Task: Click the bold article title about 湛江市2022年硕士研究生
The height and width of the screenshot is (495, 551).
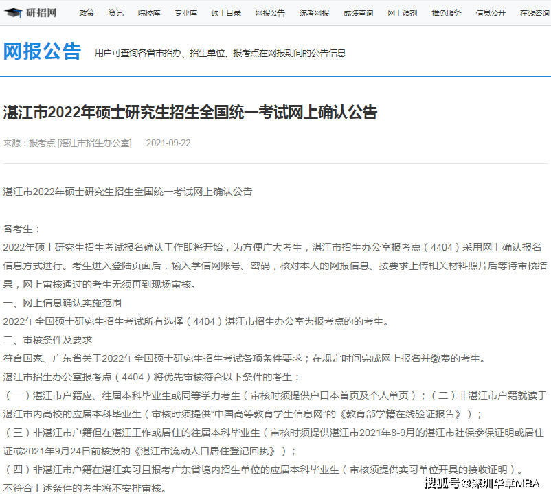Action: pyautogui.click(x=190, y=113)
